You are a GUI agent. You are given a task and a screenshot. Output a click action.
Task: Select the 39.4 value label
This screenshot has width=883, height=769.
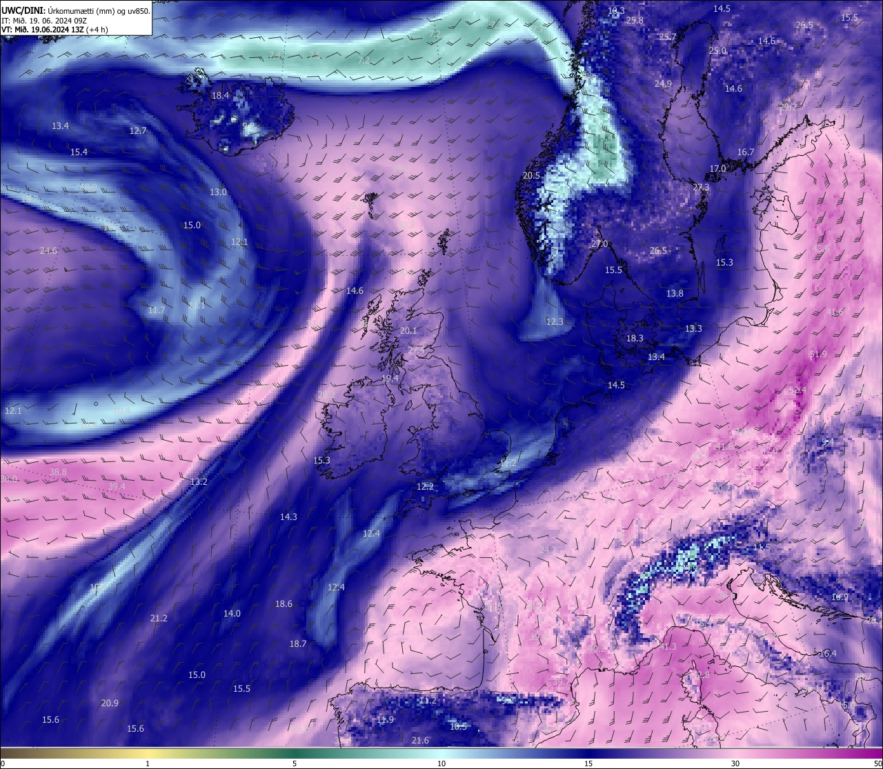[117, 486]
